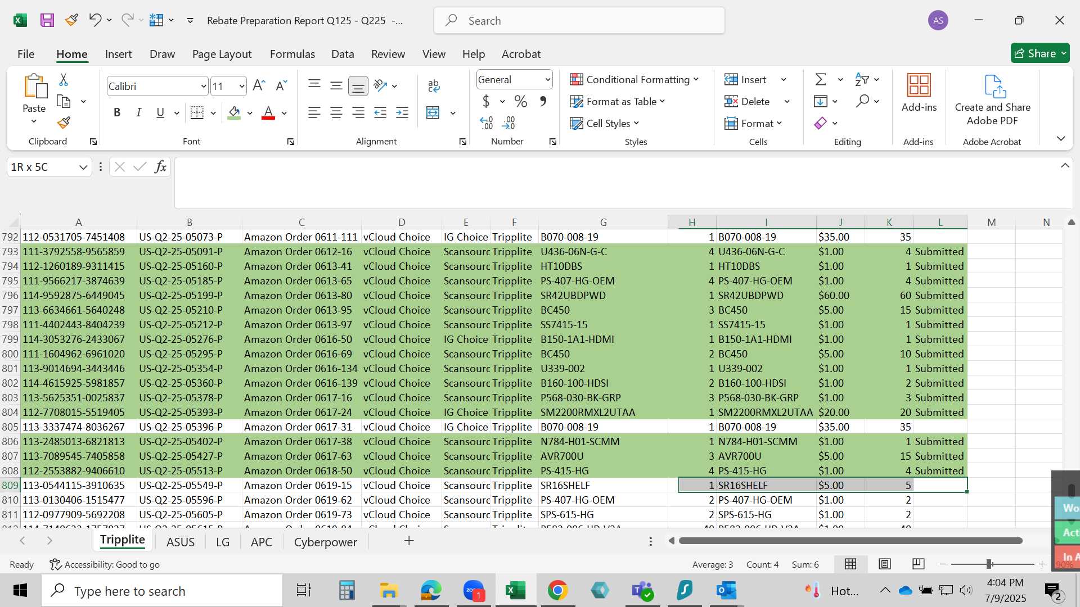
Task: Click Create and Share Adobe PDF icon
Action: 993,100
